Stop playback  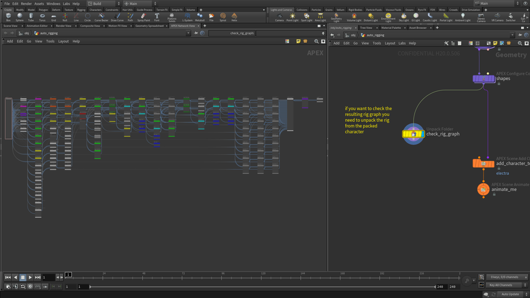pyautogui.click(x=22, y=277)
